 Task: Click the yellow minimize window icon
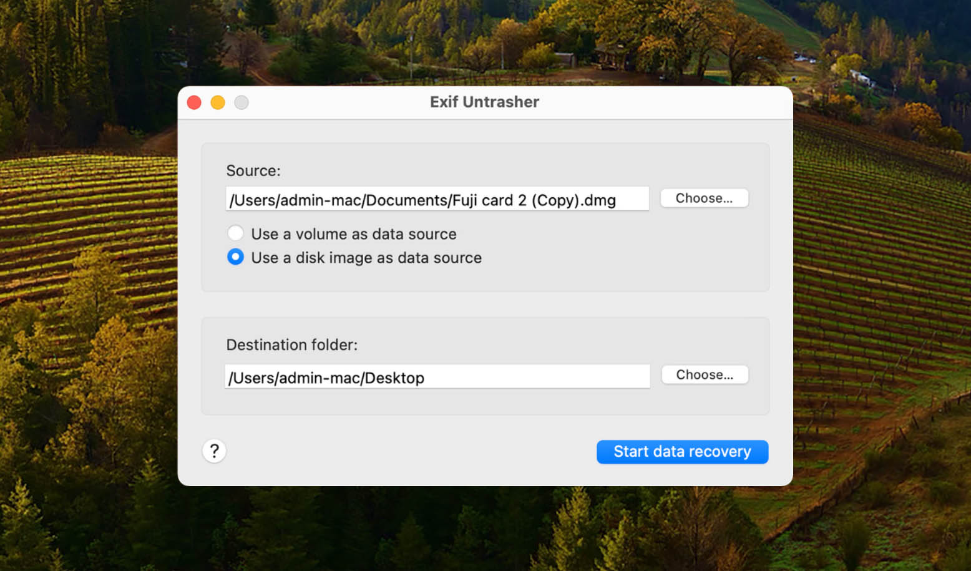[218, 102]
